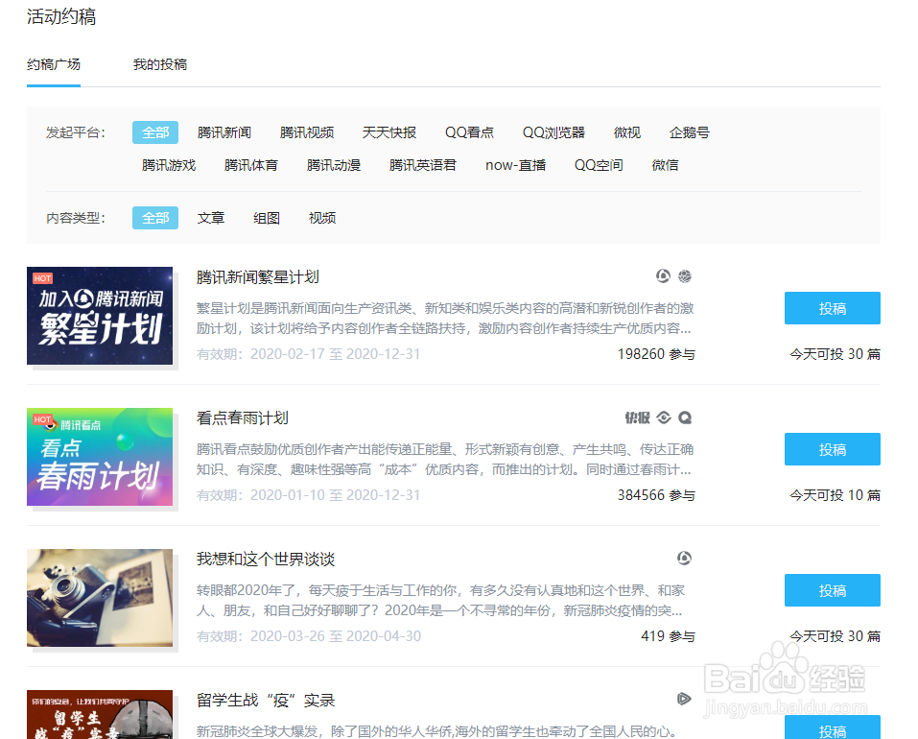Click the 384566 参与 count
Screen dimensions: 918x739
pyautogui.click(x=656, y=495)
